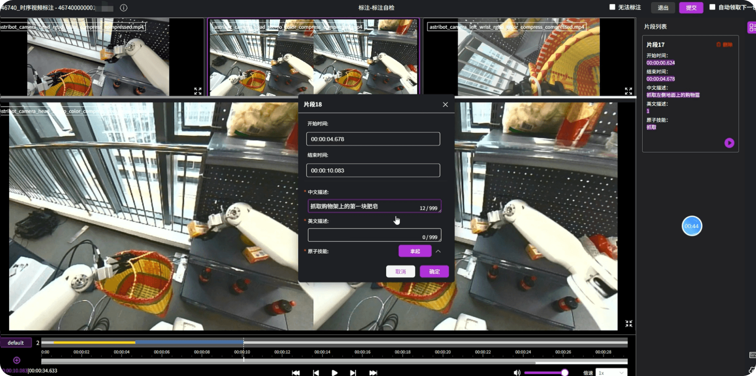The width and height of the screenshot is (756, 376).
Task: Open the task info circle icon
Action: 123,8
